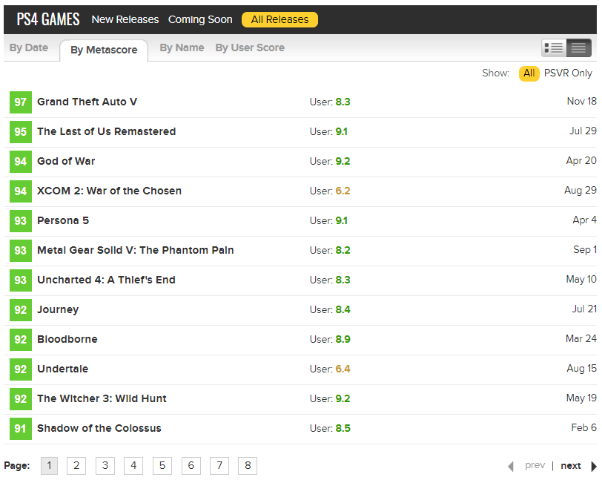Image resolution: width=602 pixels, height=480 pixels.
Task: Open Coming Soon section
Action: pos(200,19)
